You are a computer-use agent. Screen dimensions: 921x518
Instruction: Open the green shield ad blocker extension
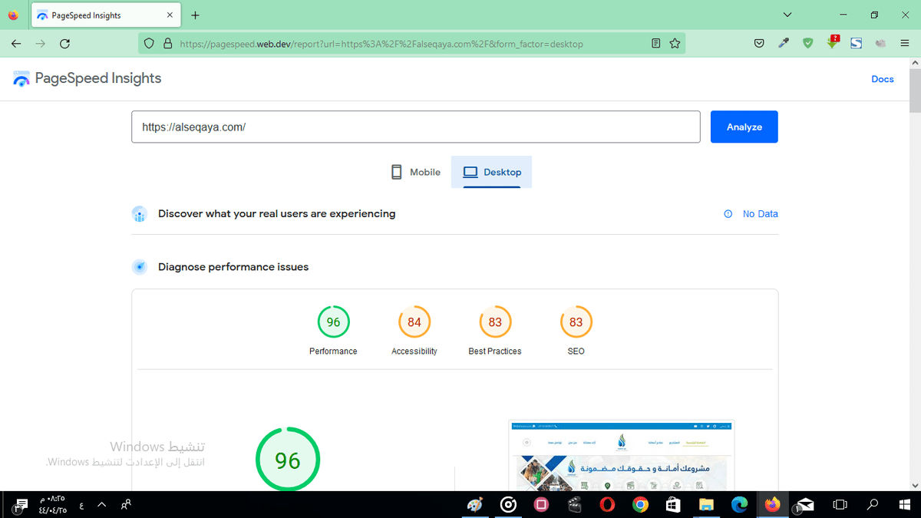point(808,44)
